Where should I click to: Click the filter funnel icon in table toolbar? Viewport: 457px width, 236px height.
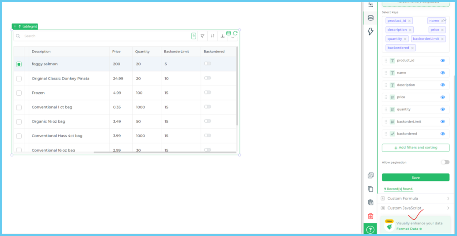tap(202, 36)
